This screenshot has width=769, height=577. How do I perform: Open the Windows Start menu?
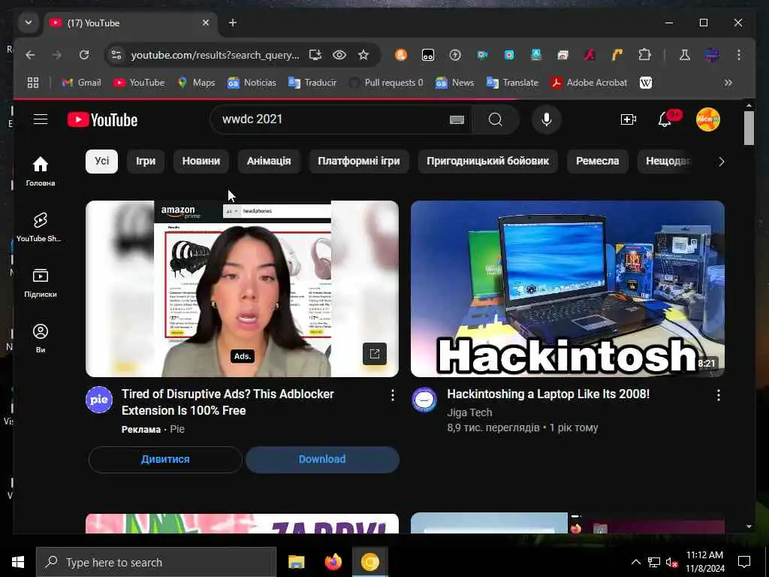pyautogui.click(x=18, y=562)
